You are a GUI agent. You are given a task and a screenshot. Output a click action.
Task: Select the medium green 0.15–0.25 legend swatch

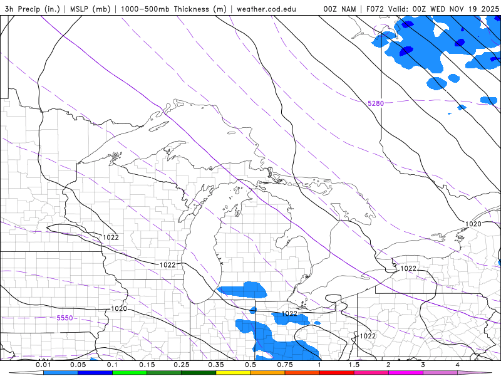tap(164, 373)
